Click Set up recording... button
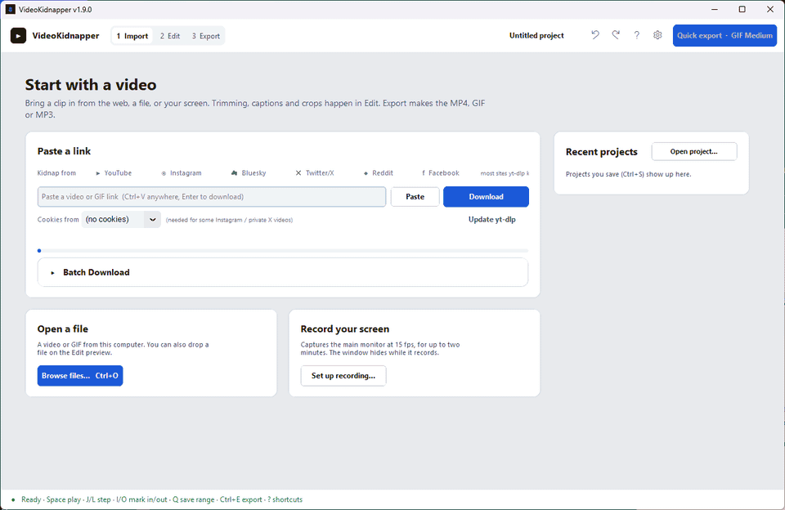785x510 pixels. (x=343, y=376)
